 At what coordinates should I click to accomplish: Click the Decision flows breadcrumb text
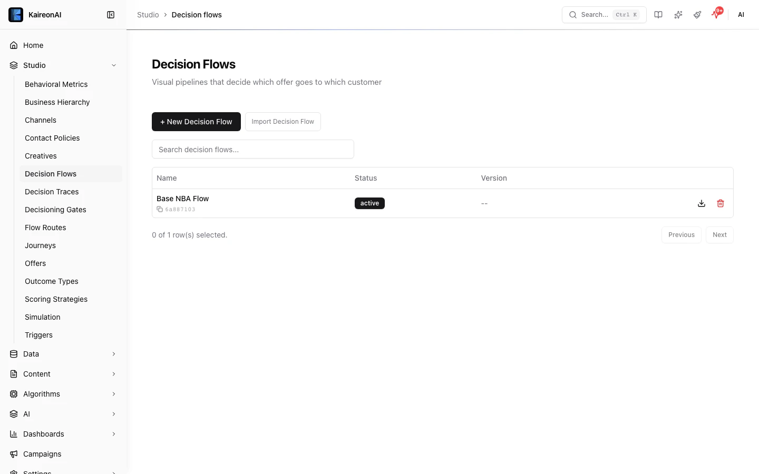click(197, 15)
